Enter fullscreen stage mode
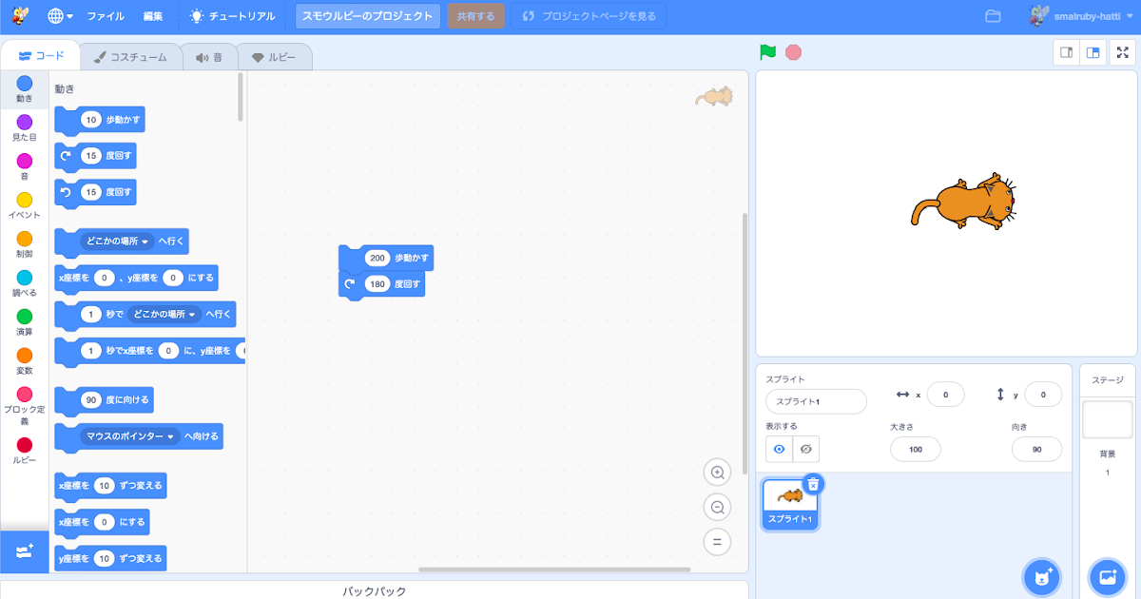 (x=1122, y=53)
